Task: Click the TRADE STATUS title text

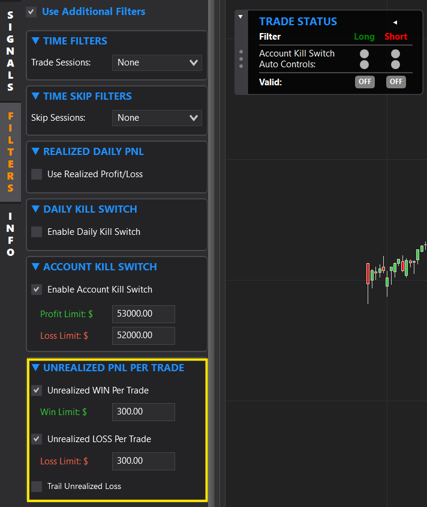Action: coord(298,22)
